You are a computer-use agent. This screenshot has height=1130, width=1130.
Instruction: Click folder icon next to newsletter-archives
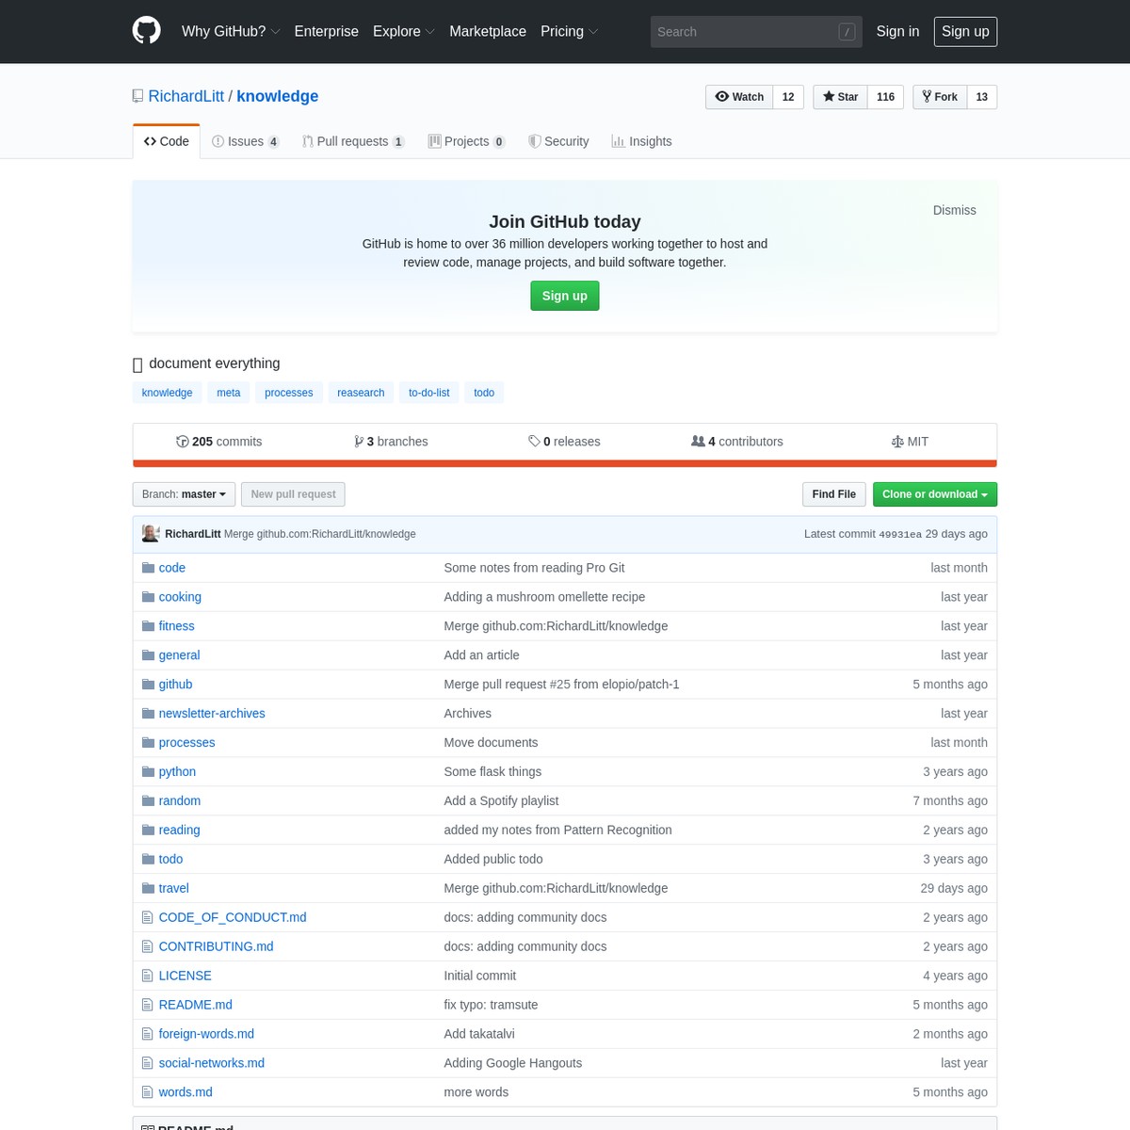(148, 714)
